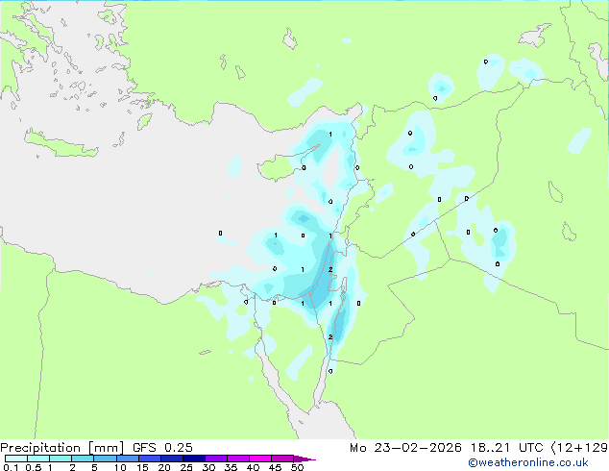
Task: Pick the 10–15 mm blue legend swatch
Action: pos(127,459)
